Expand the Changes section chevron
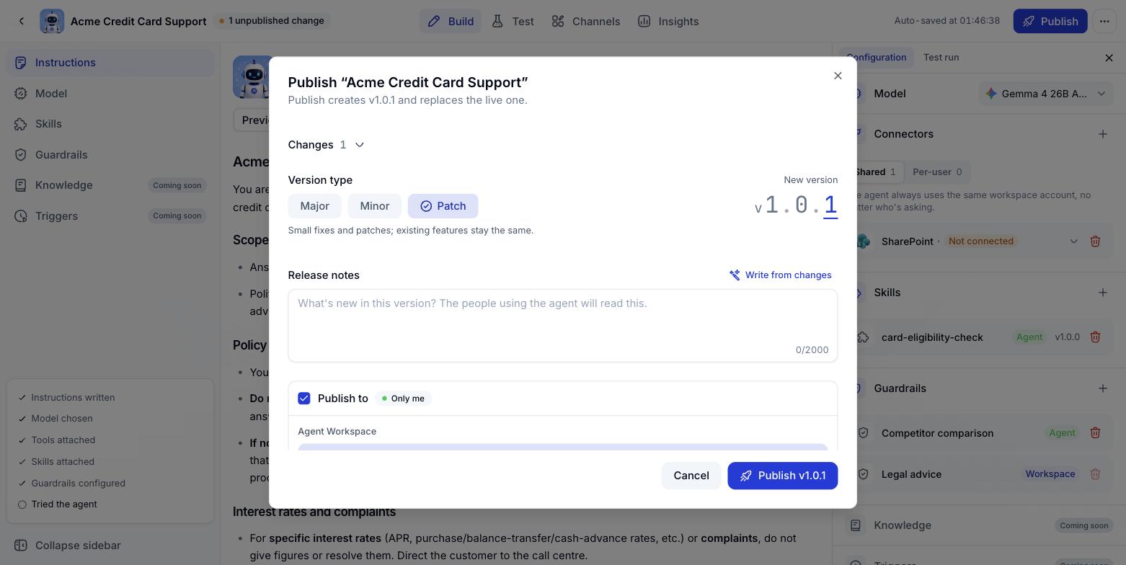Screen dimensions: 1126x565 pos(360,145)
